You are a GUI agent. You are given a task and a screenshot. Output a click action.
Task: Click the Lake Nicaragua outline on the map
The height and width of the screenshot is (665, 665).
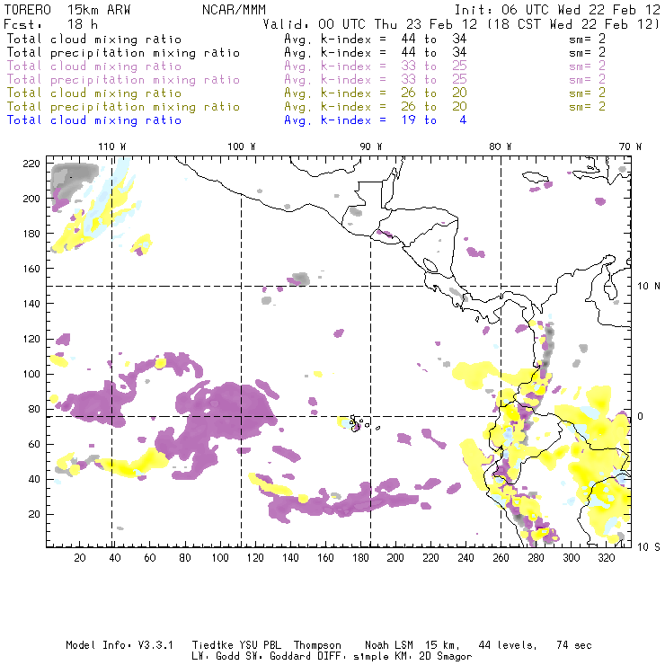pos(430,265)
